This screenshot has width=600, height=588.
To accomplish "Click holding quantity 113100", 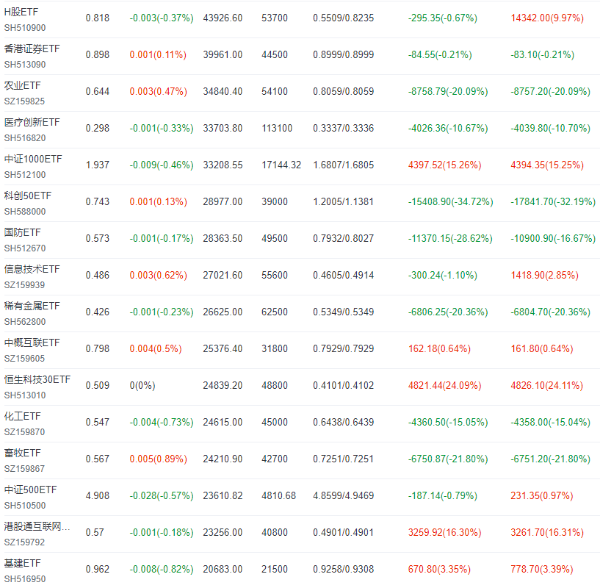I will (277, 129).
